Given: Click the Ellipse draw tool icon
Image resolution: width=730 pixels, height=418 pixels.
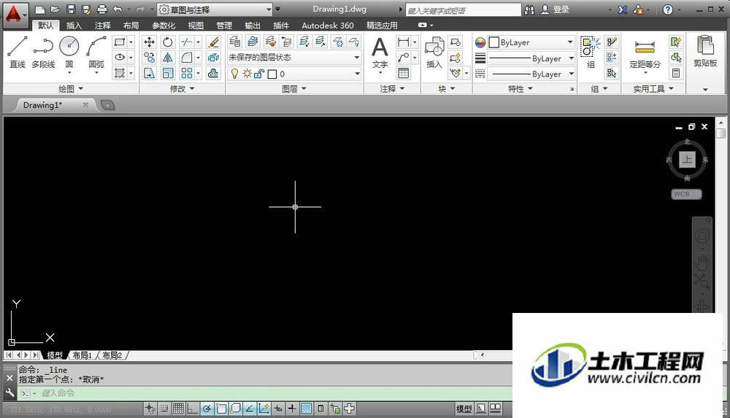Looking at the screenshot, I should [x=120, y=57].
